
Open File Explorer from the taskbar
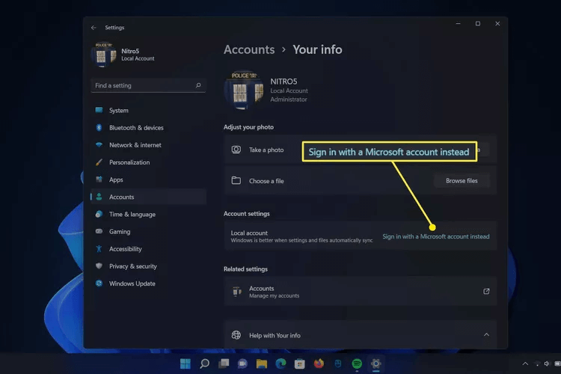tap(262, 364)
